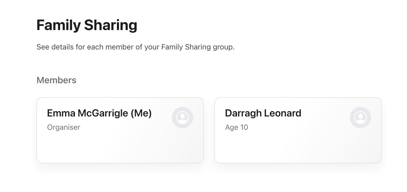Click the Members section heading

click(56, 80)
